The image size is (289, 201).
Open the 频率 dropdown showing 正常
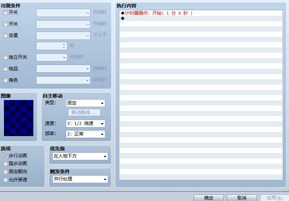[86, 134]
